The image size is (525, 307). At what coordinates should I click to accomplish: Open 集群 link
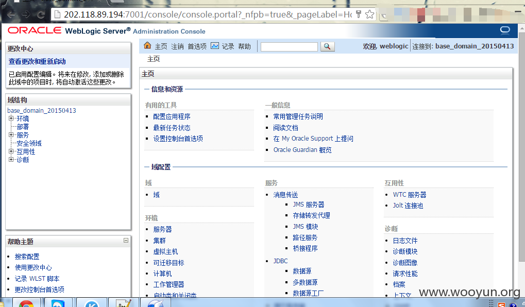pyautogui.click(x=159, y=241)
